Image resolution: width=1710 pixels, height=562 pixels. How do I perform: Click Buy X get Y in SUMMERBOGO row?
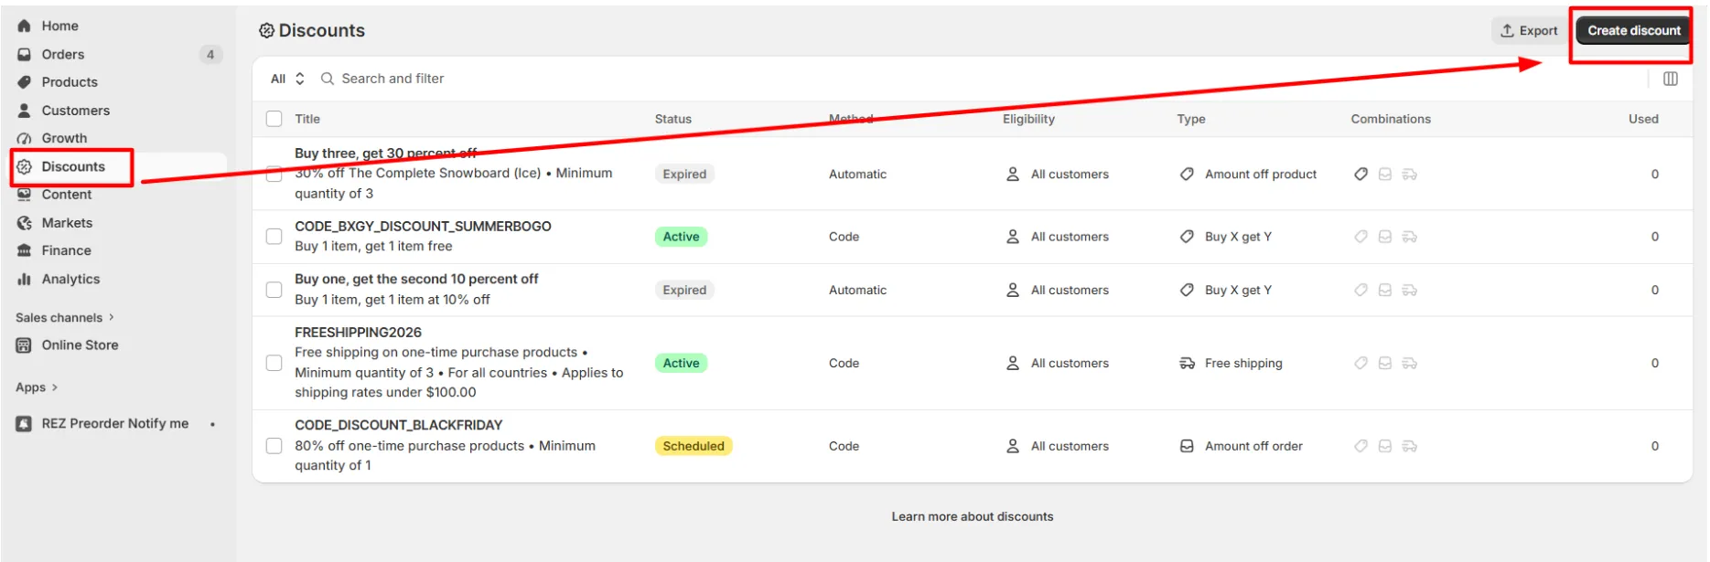click(1238, 237)
